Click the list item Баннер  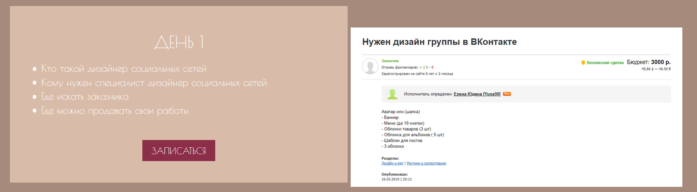click(390, 118)
